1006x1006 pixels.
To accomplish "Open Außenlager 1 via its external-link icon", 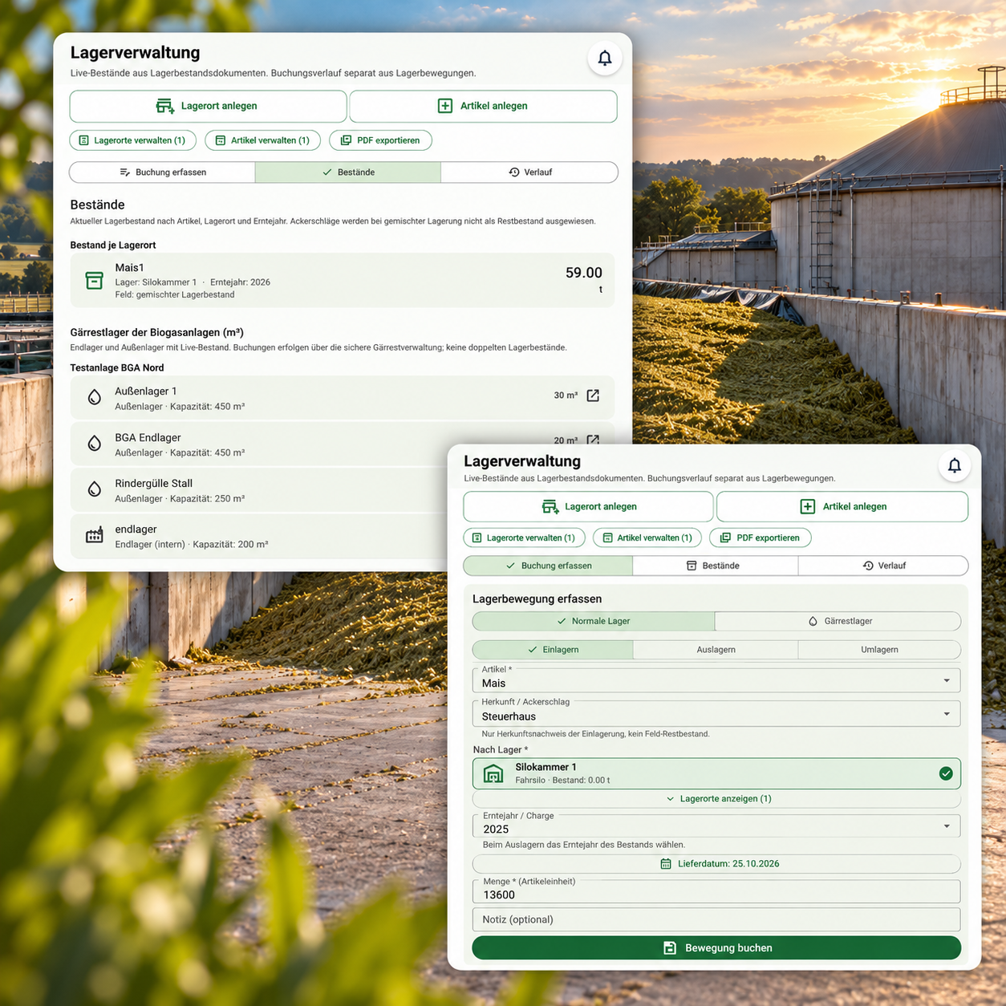I will point(593,396).
